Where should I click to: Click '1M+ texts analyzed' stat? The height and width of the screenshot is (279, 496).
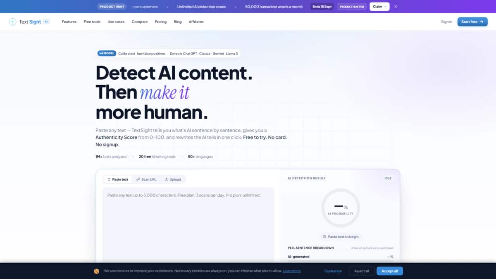(x=112, y=157)
